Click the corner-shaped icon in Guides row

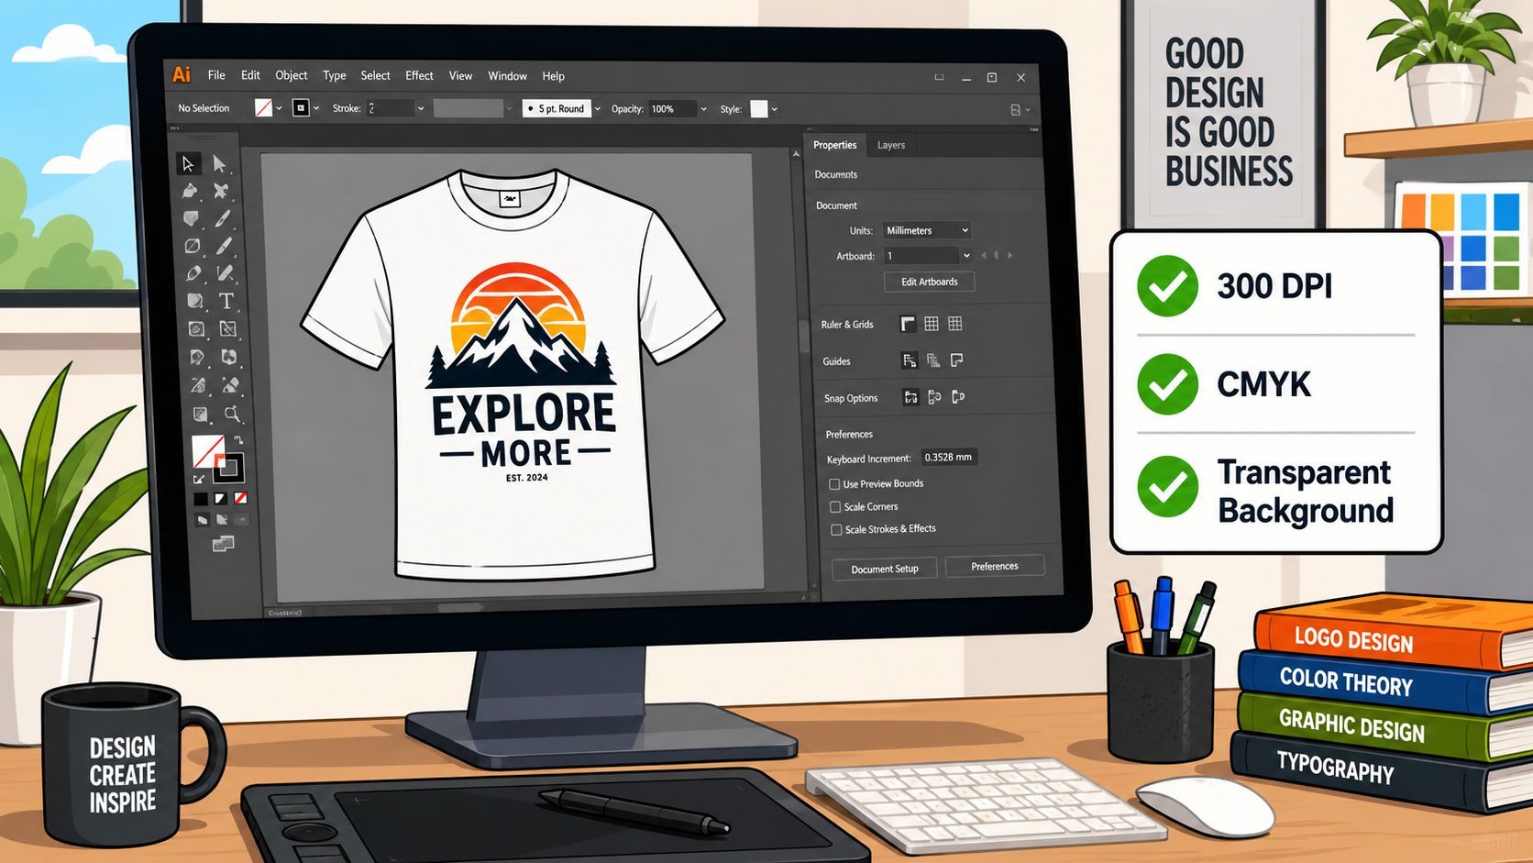click(957, 360)
